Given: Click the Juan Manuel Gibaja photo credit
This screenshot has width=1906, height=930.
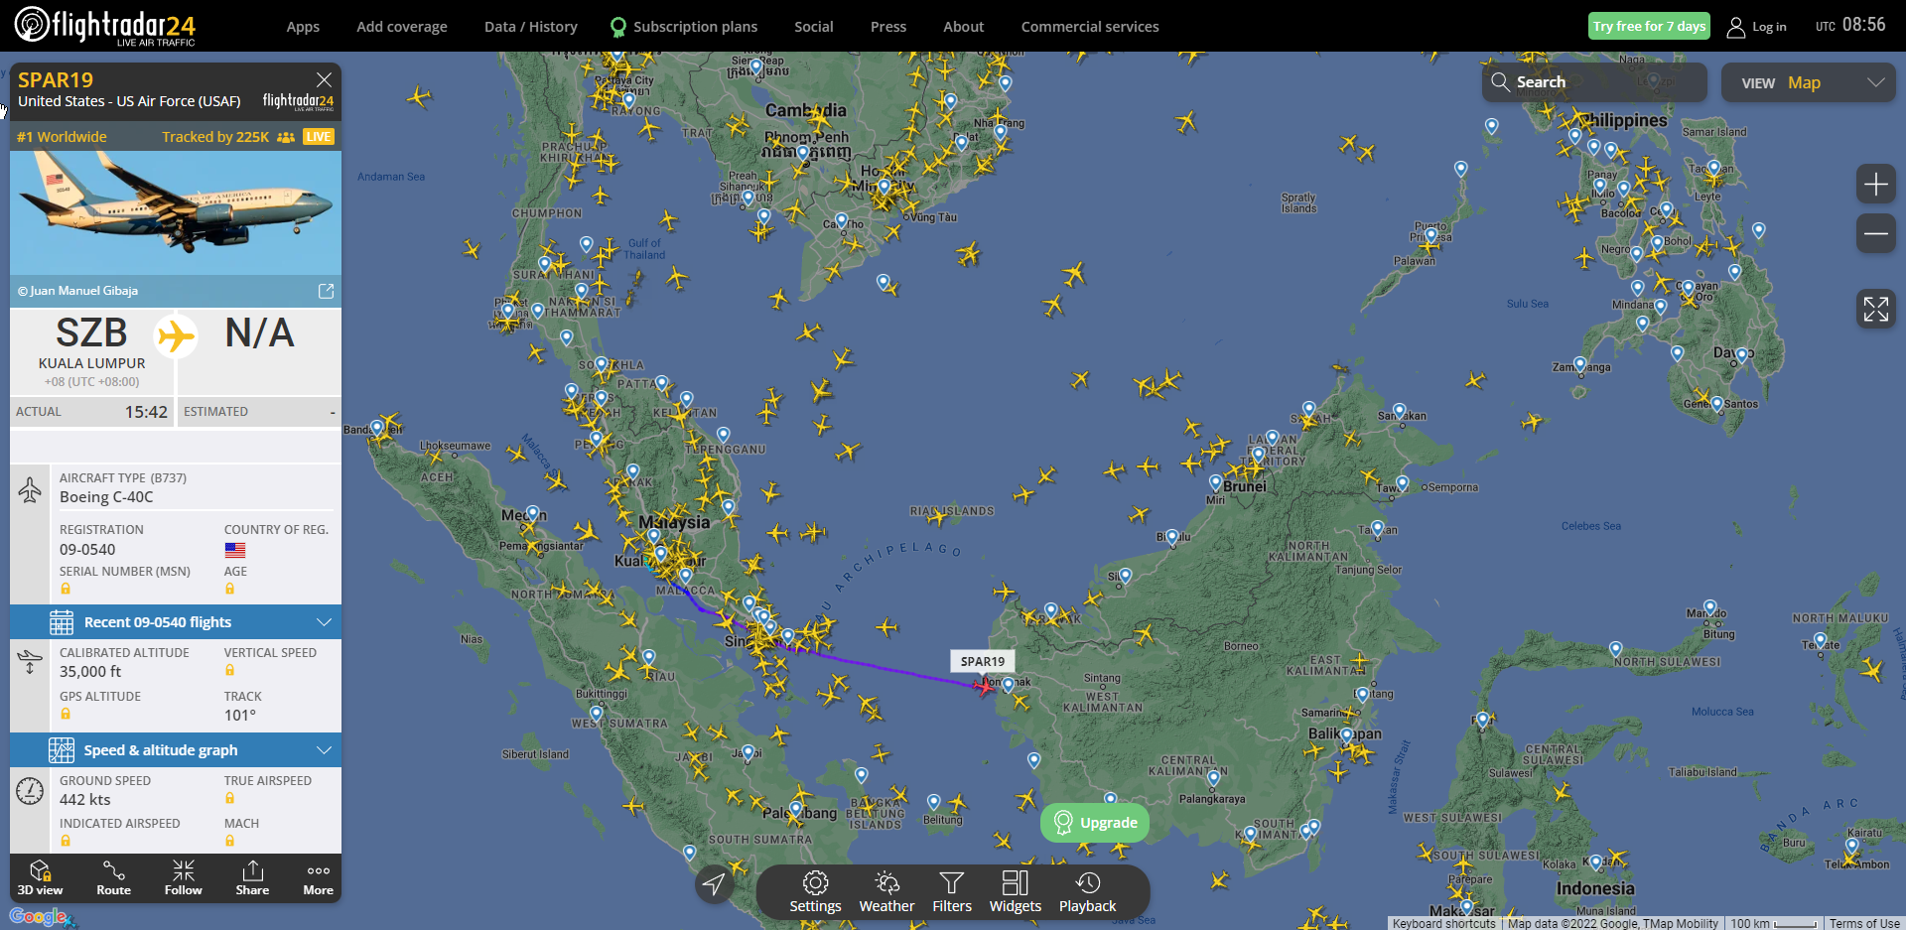Looking at the screenshot, I should click(x=77, y=291).
